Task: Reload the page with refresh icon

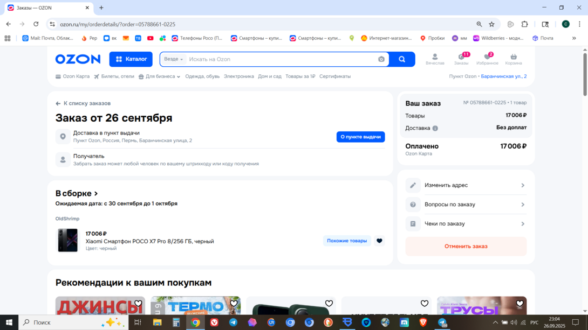Action: click(36, 24)
